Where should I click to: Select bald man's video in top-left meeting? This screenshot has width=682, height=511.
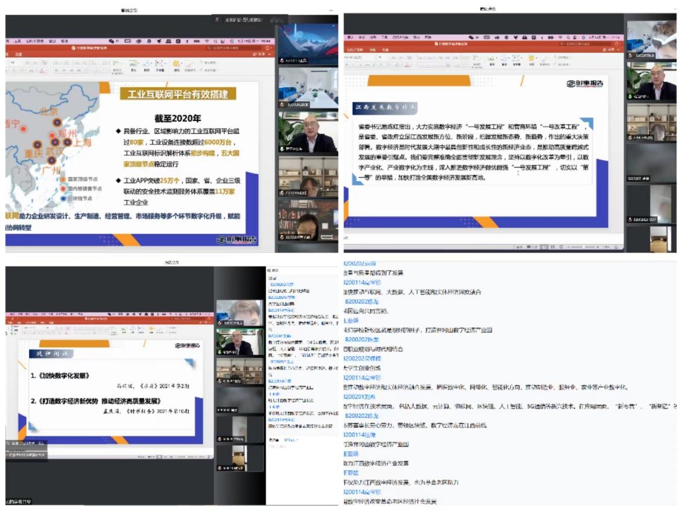[x=308, y=133]
